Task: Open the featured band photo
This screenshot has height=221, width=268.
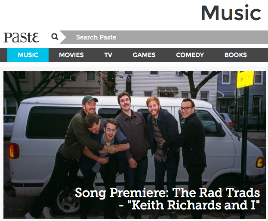Action: click(135, 145)
